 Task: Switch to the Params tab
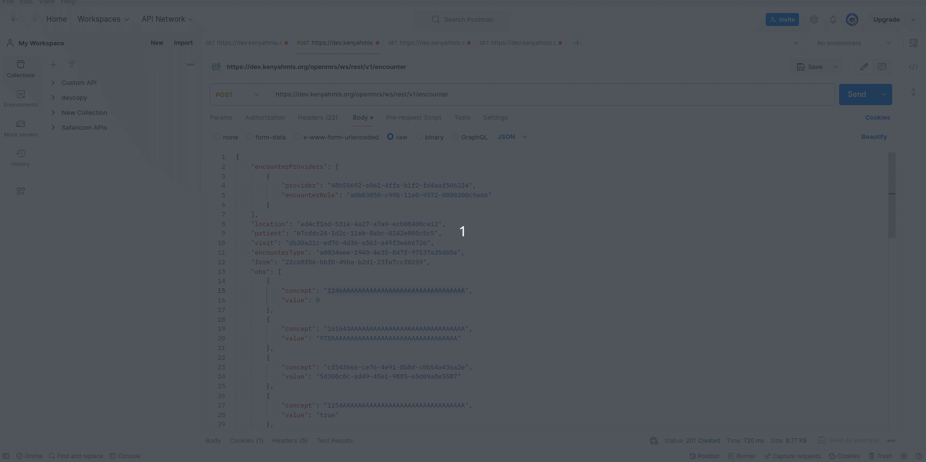click(221, 118)
